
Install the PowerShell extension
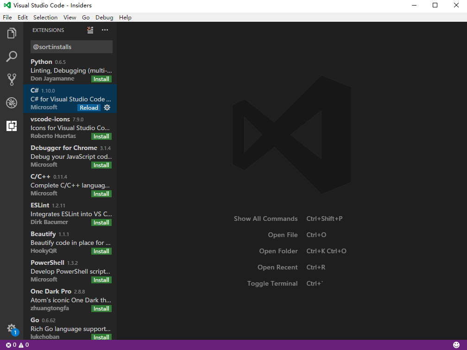pyautogui.click(x=101, y=280)
